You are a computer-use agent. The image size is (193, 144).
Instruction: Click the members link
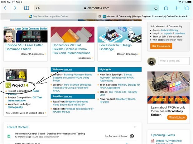[x=180, y=33]
